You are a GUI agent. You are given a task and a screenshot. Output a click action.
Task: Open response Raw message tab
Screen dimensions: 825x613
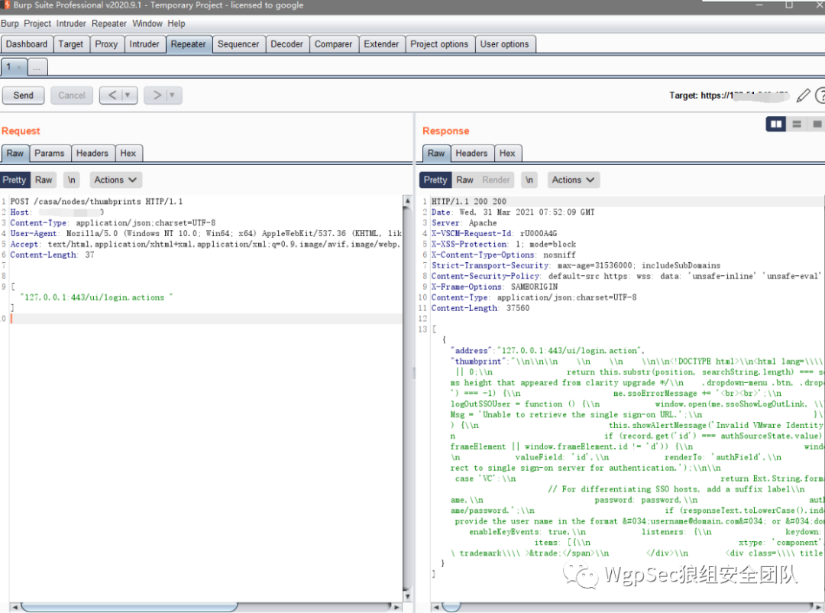[x=436, y=153]
